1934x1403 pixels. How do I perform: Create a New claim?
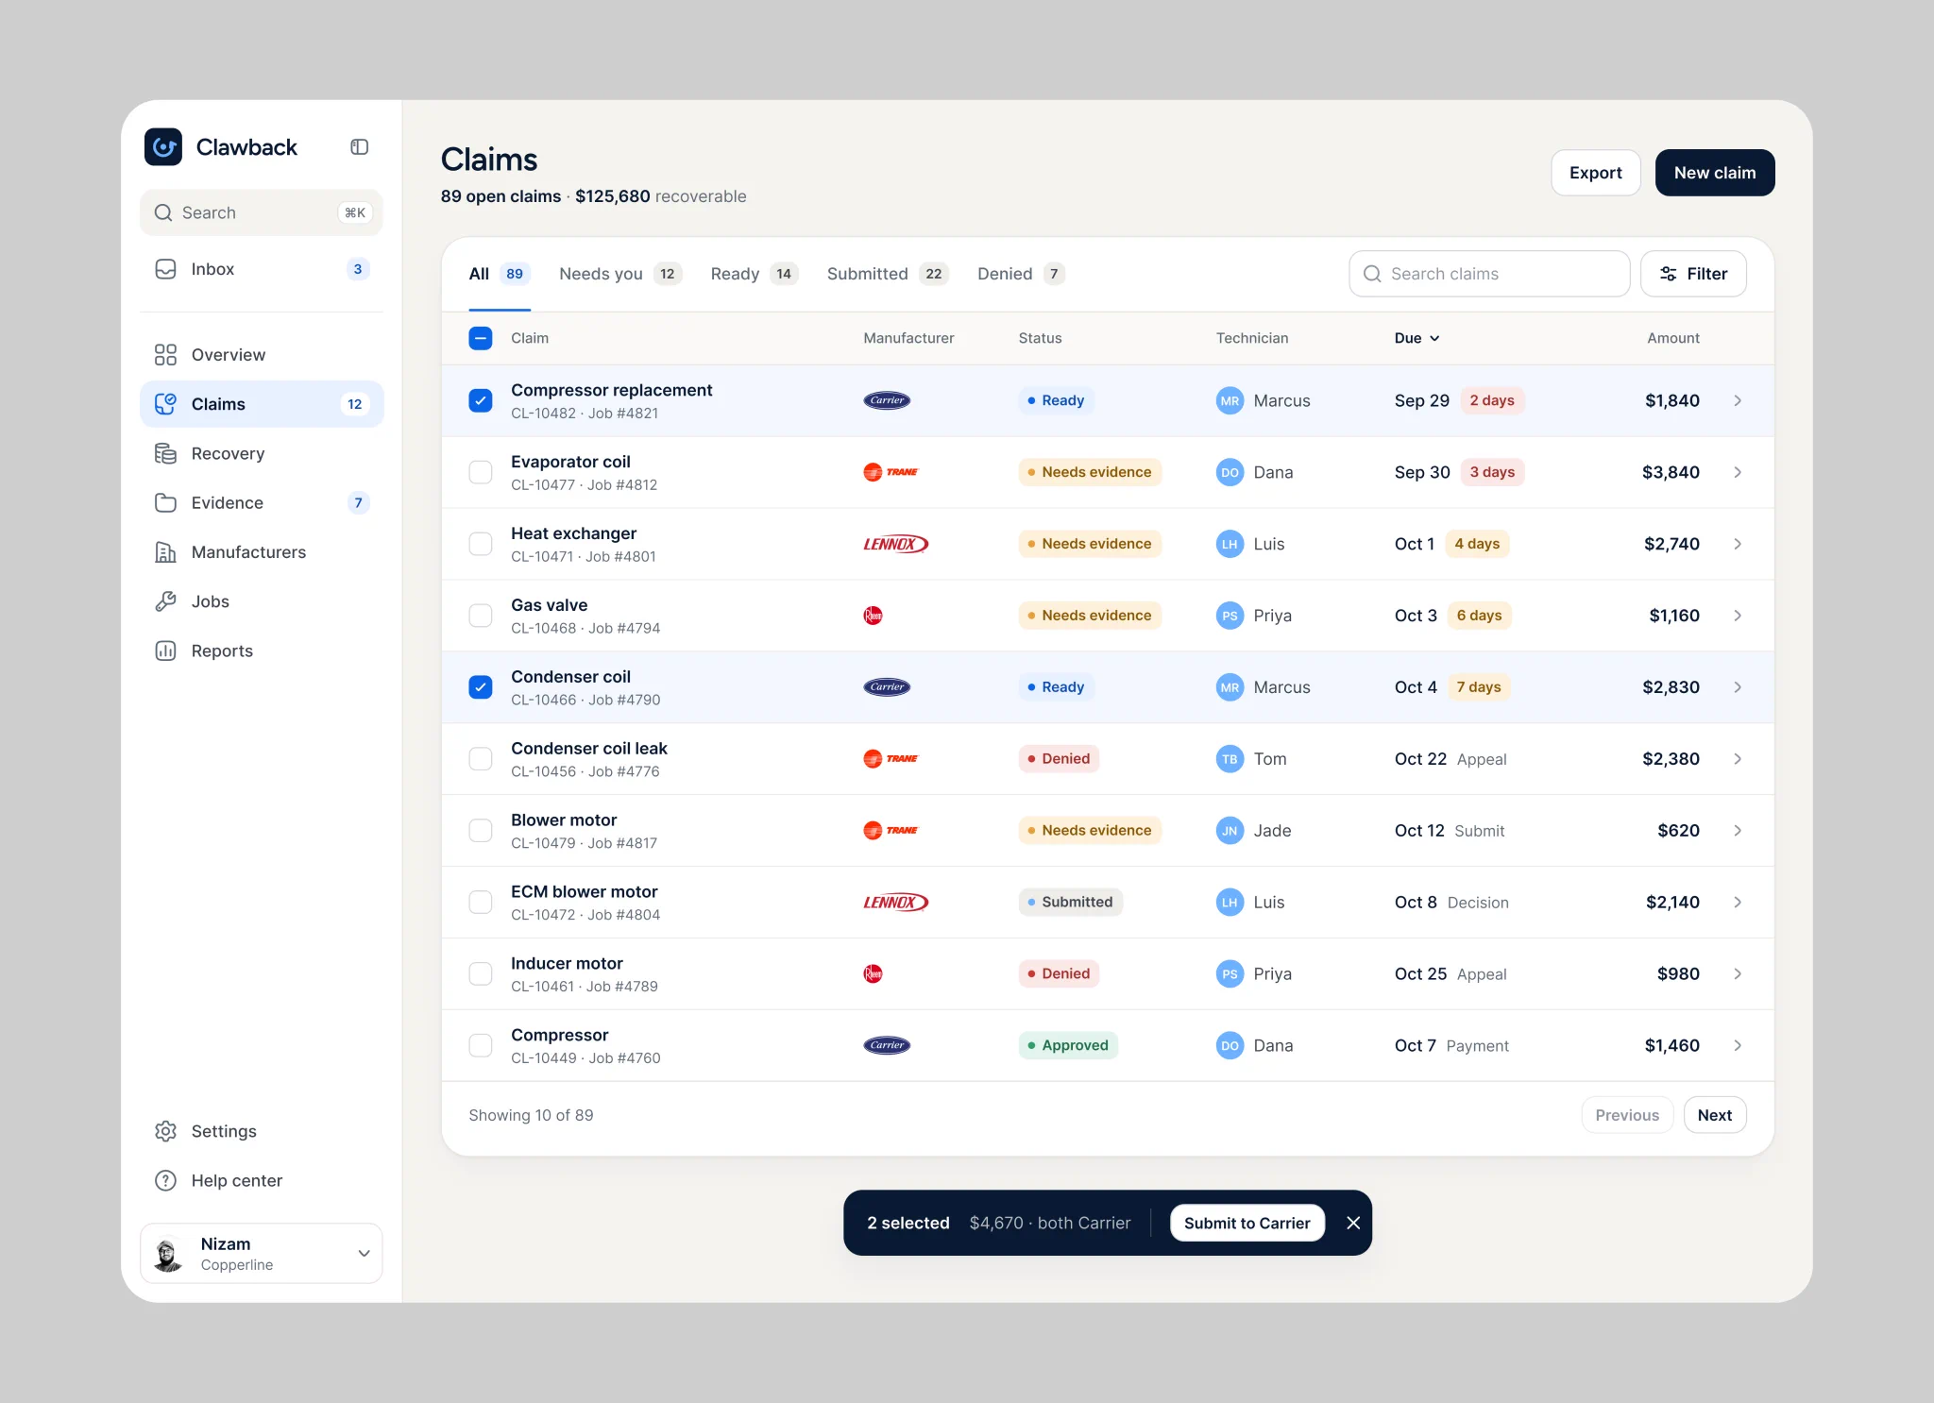click(1715, 173)
